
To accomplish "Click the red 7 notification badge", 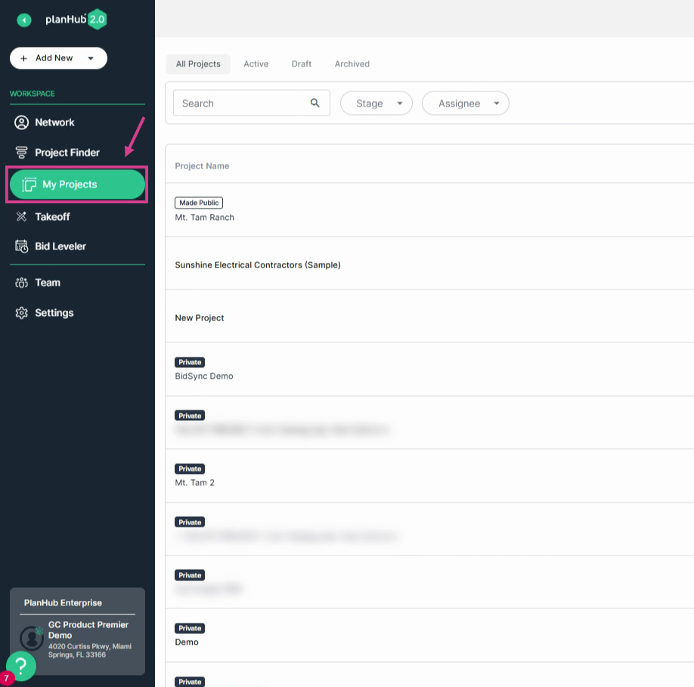I will coord(6,679).
